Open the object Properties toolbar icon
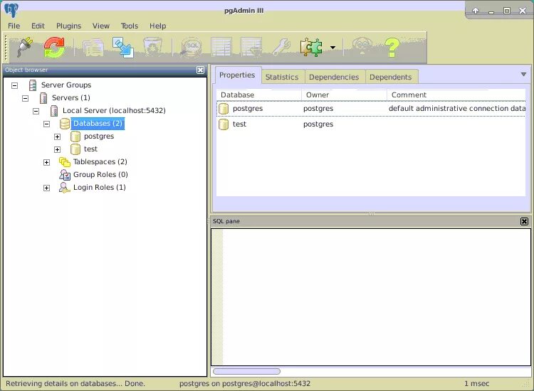This screenshot has height=391, width=534. pos(93,47)
